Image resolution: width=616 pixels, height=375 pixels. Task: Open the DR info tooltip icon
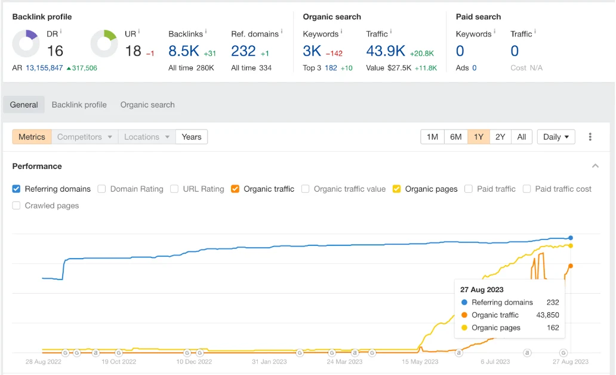tap(61, 32)
